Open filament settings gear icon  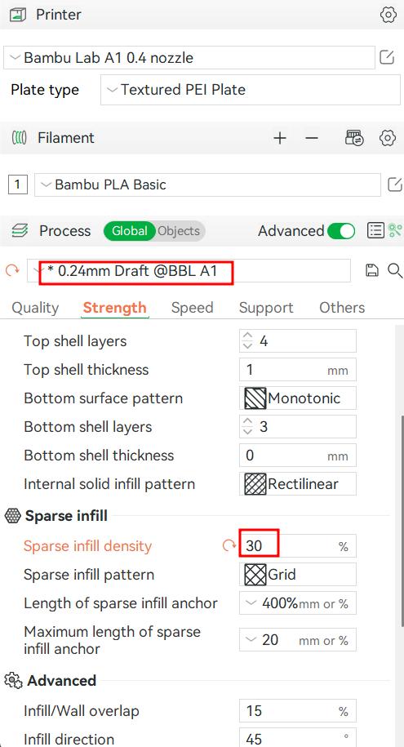click(388, 138)
